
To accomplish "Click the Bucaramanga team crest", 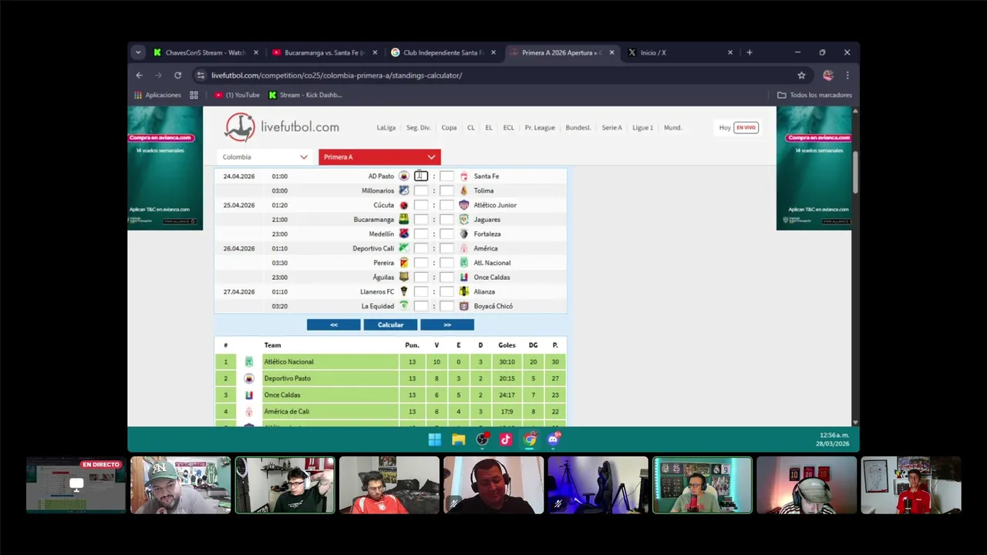I will click(x=403, y=220).
